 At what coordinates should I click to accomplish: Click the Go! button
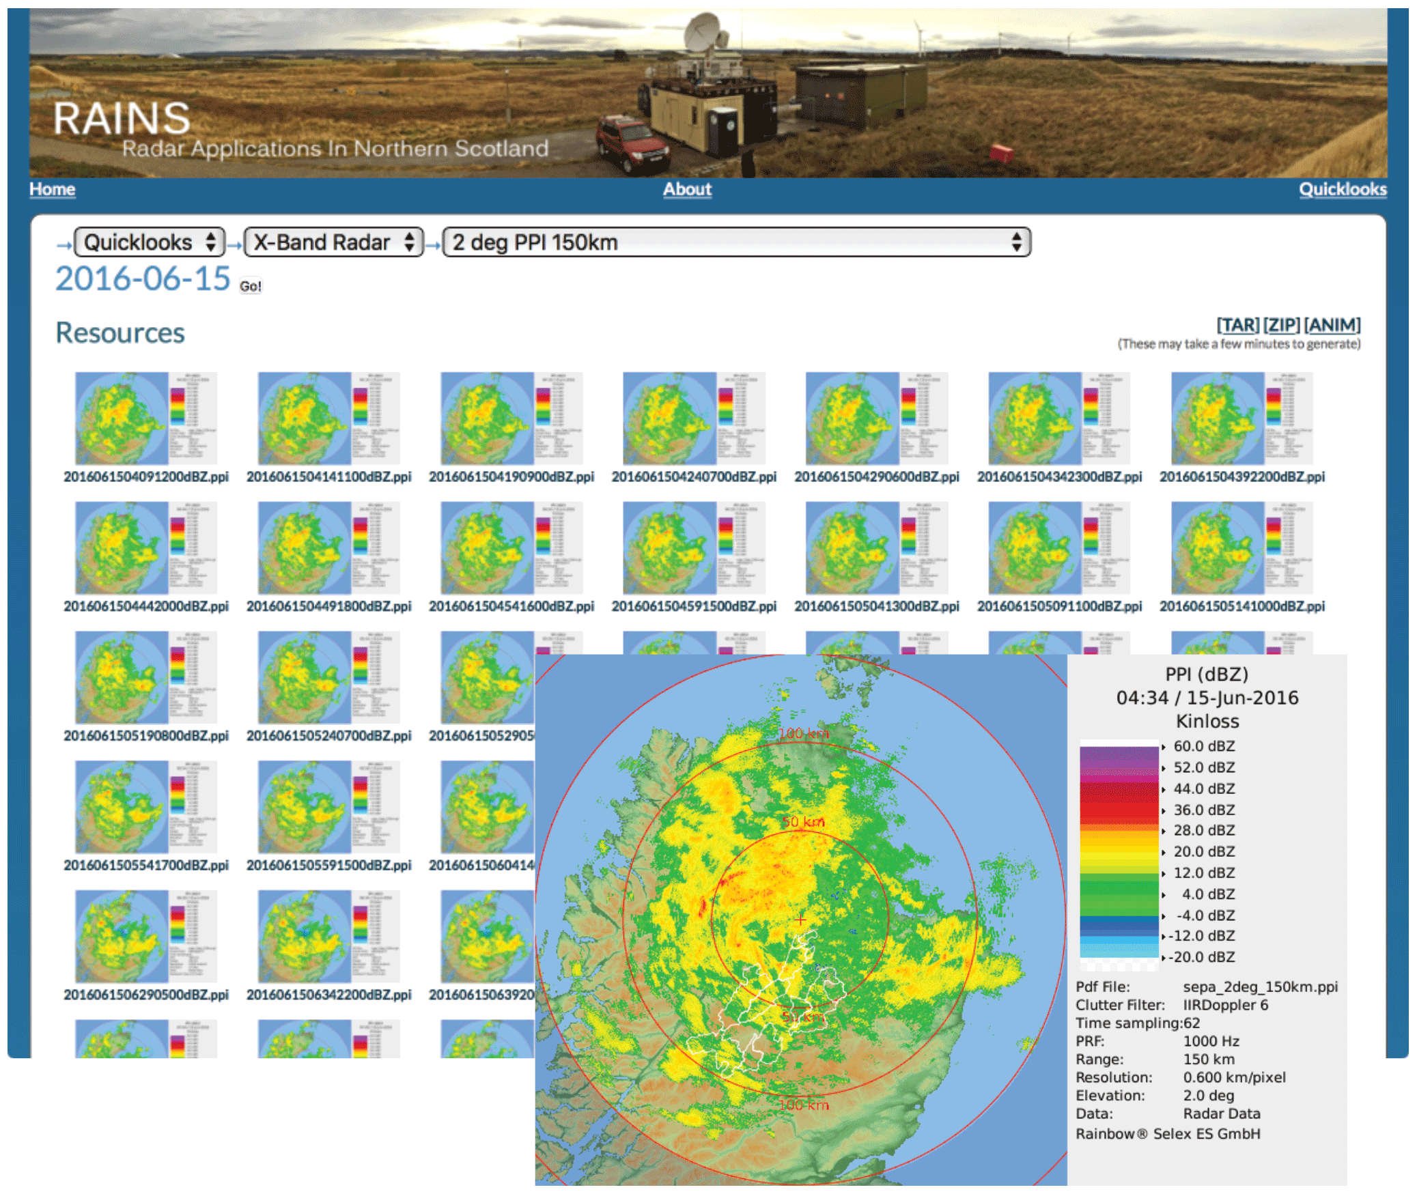click(250, 287)
